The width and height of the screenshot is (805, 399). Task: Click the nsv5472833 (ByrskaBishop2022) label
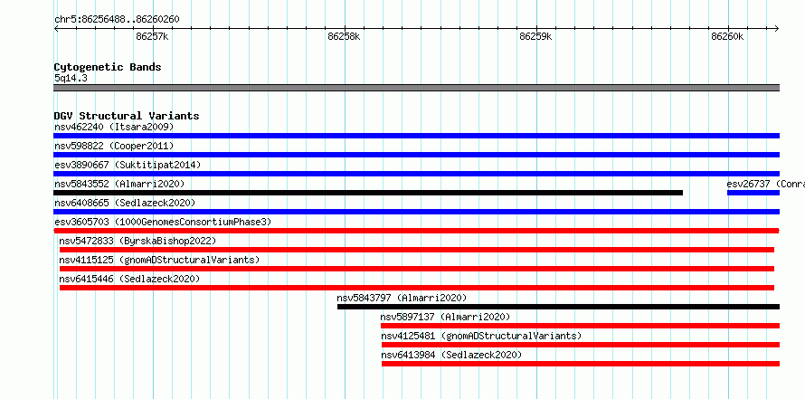137,241
